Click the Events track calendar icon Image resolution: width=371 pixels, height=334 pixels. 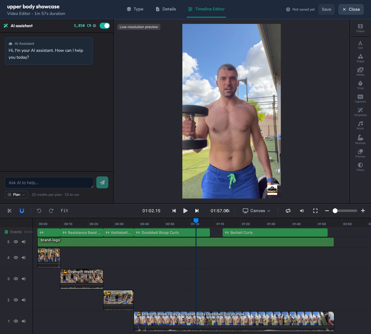coord(6,232)
